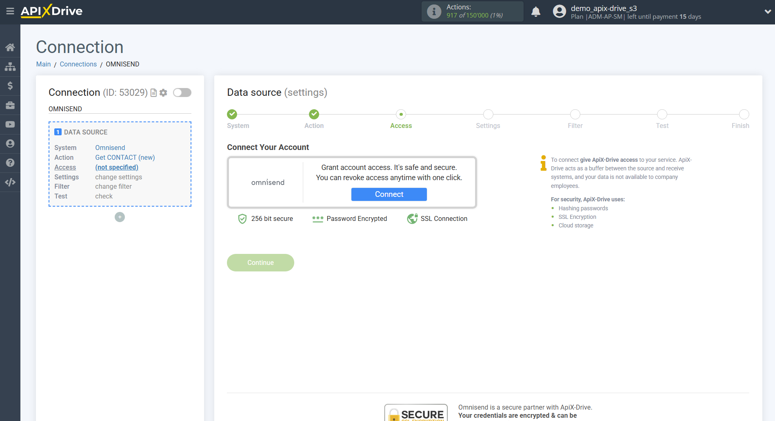Open the connection settings gear icon
This screenshot has width=775, height=421.
[163, 93]
